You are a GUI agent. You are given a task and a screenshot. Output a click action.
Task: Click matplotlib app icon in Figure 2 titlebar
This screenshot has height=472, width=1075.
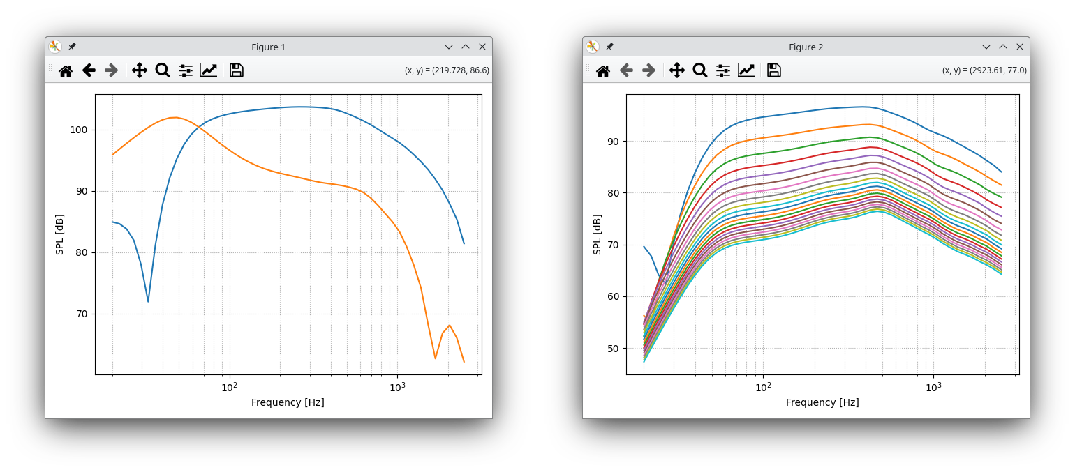point(593,47)
